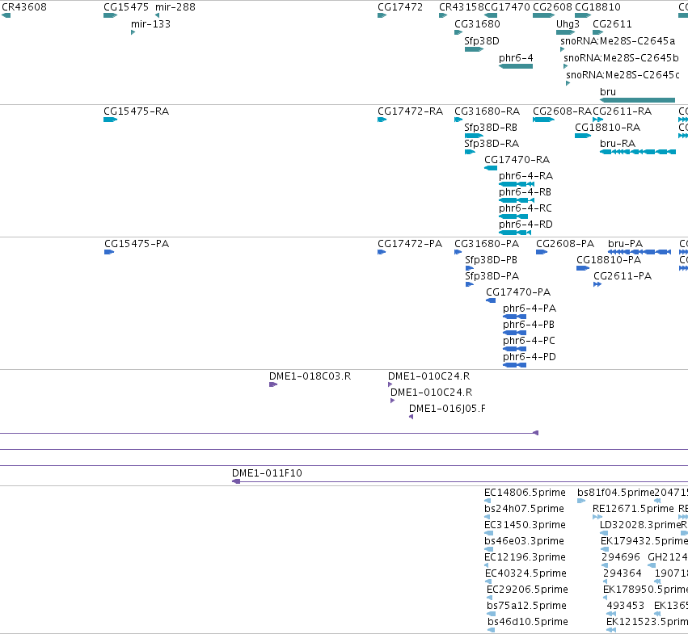
Task: Open the CG31680-PA protein feature
Action: (x=458, y=252)
